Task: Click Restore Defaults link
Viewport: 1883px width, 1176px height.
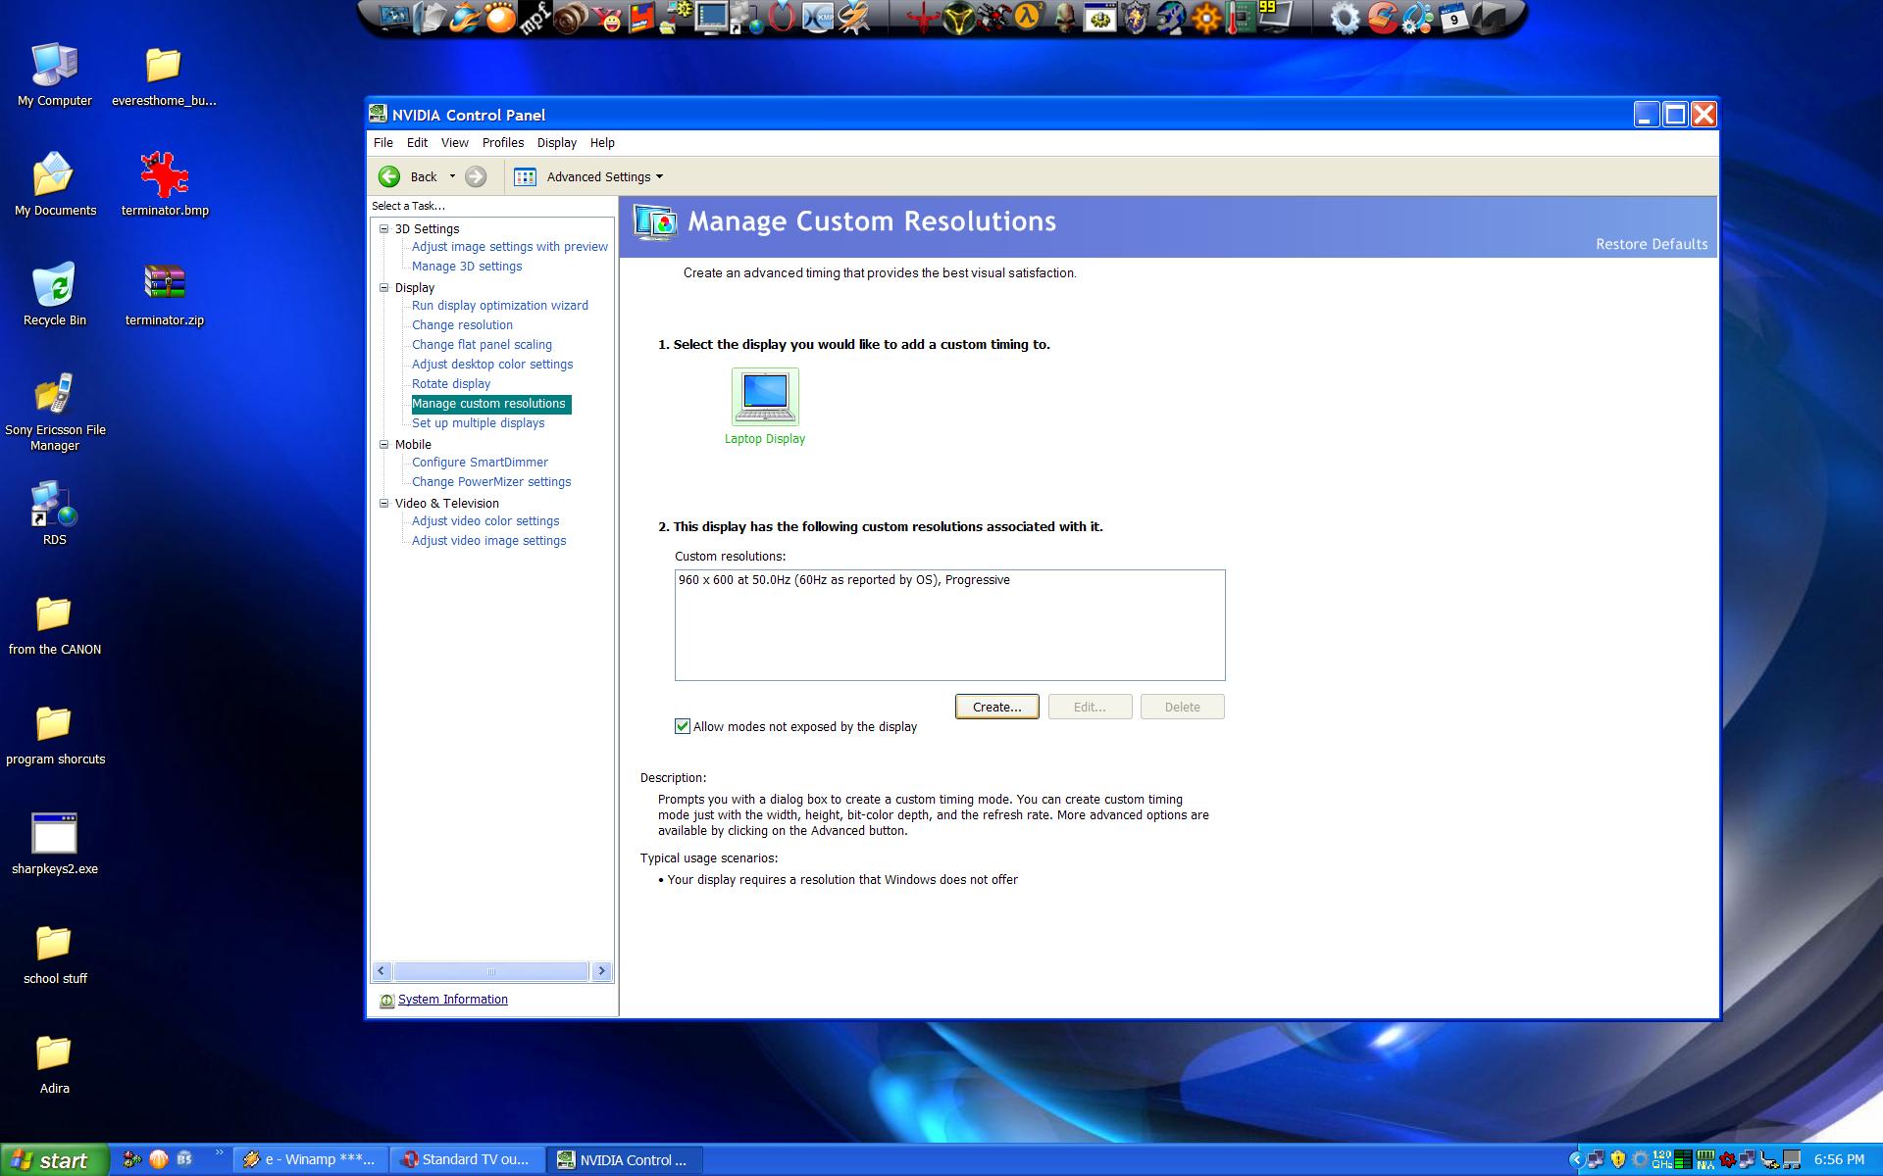Action: (x=1652, y=244)
